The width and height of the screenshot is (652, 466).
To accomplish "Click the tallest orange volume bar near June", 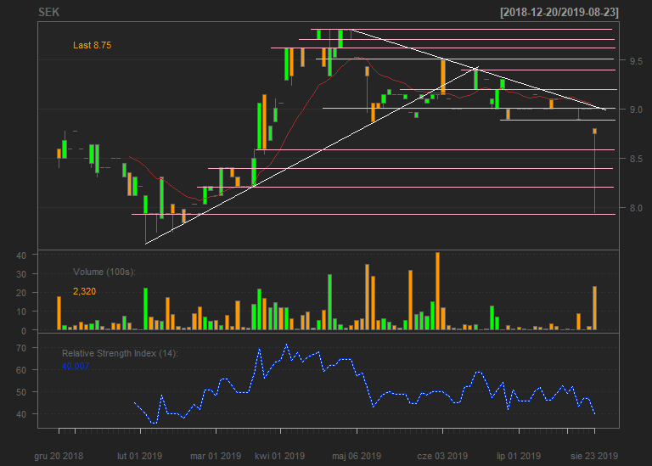I will click(437, 291).
